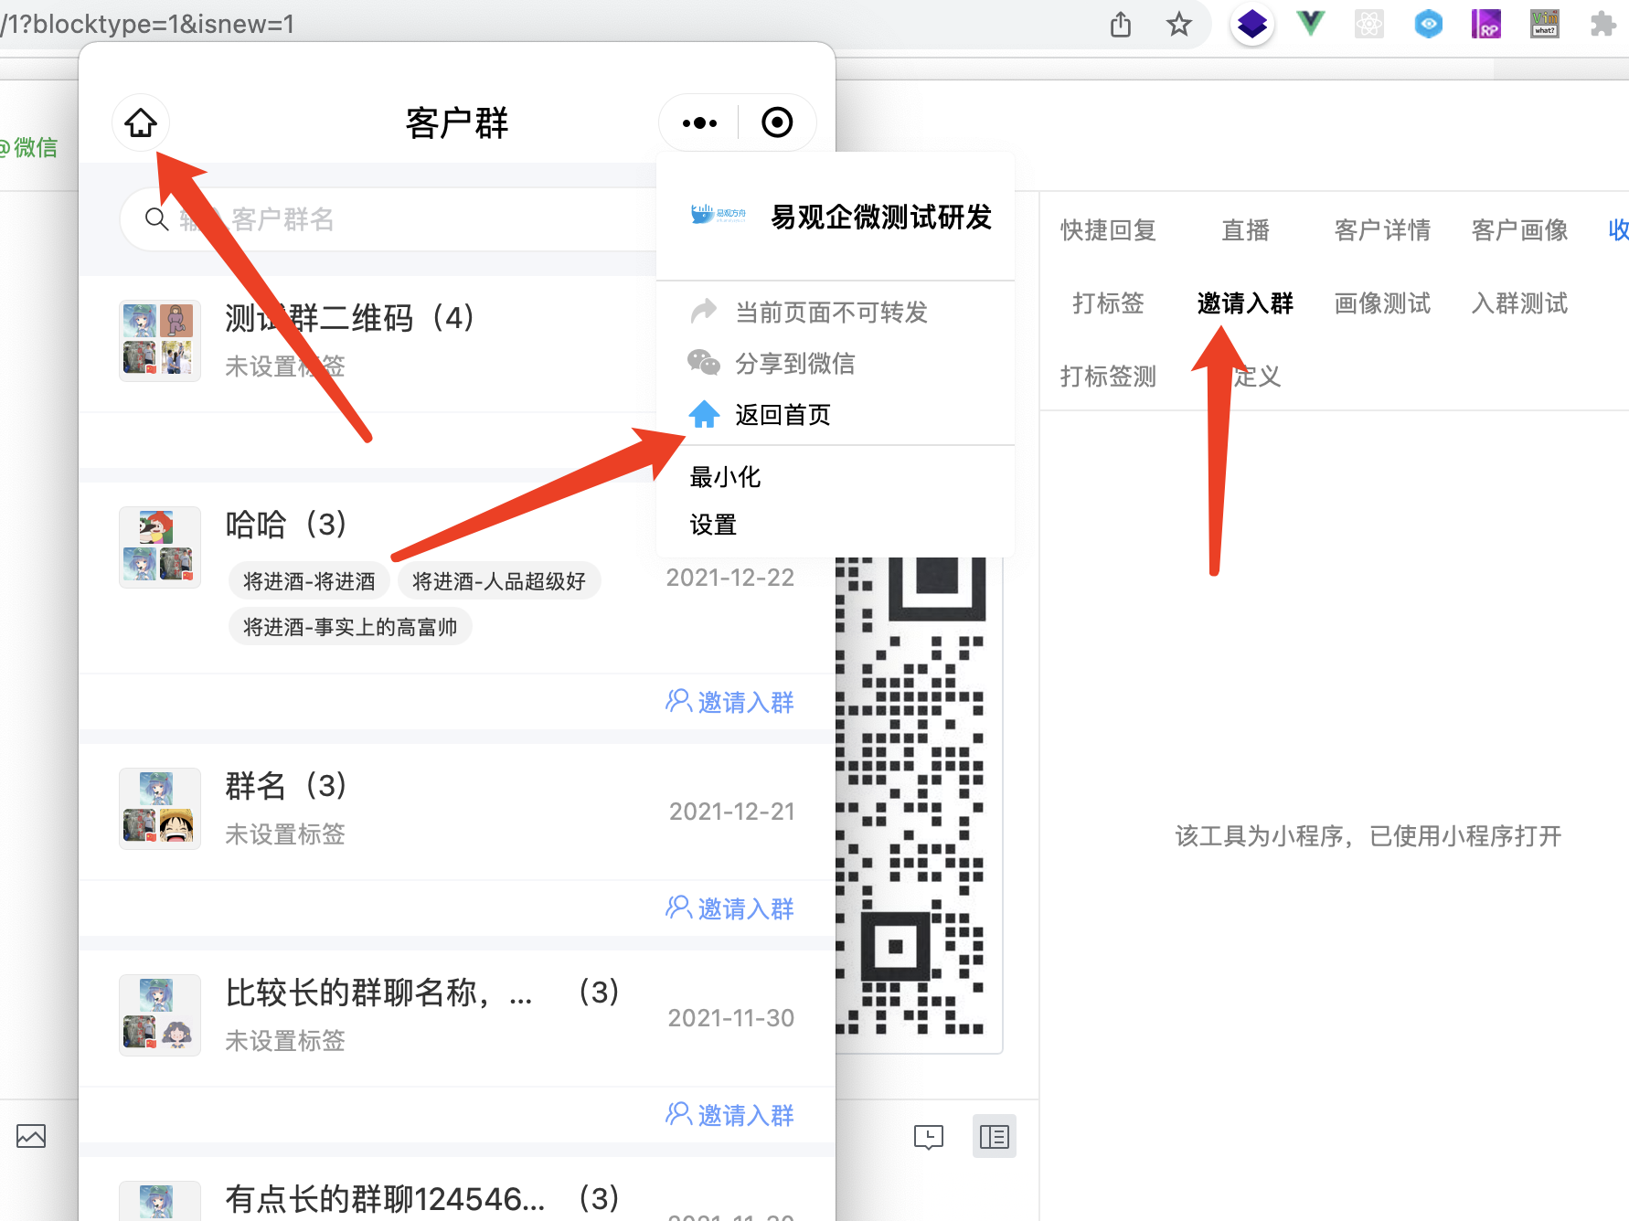Toggle the sidebar panel icon
The width and height of the screenshot is (1629, 1221).
[995, 1137]
